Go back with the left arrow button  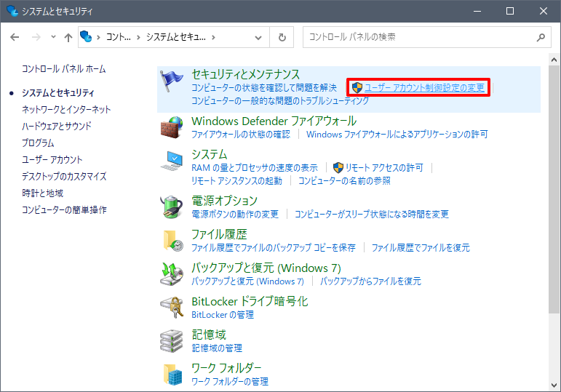click(x=15, y=37)
